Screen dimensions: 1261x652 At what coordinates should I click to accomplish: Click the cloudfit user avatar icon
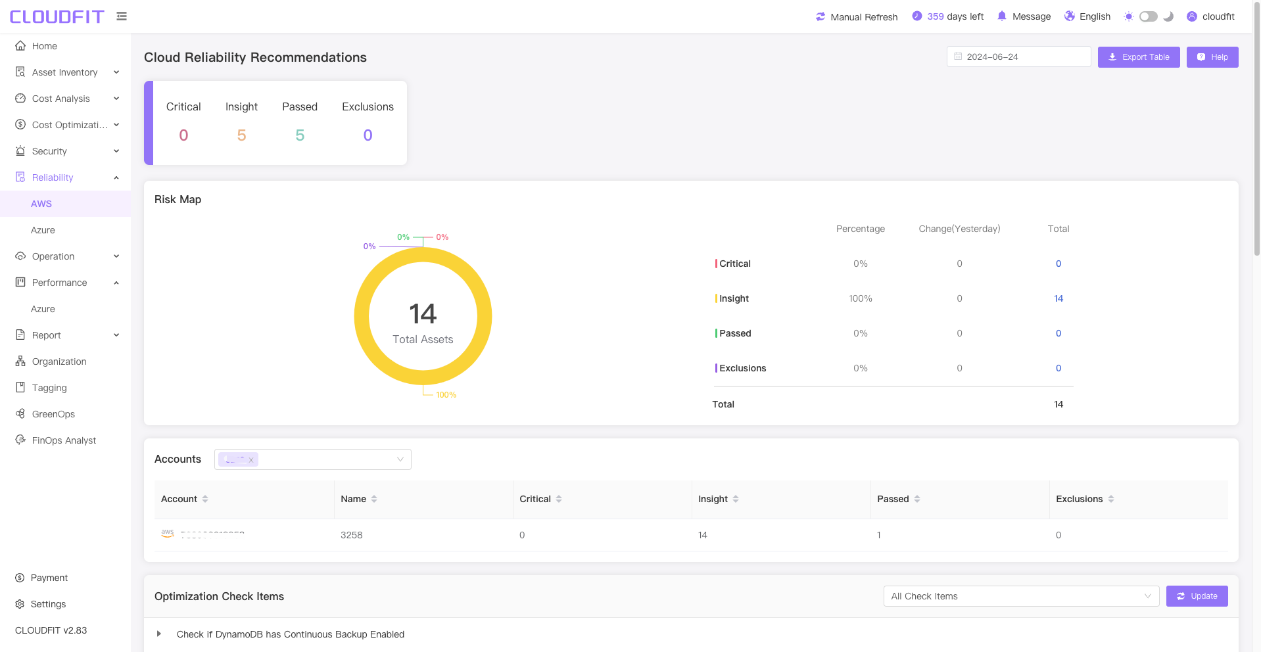(x=1192, y=16)
